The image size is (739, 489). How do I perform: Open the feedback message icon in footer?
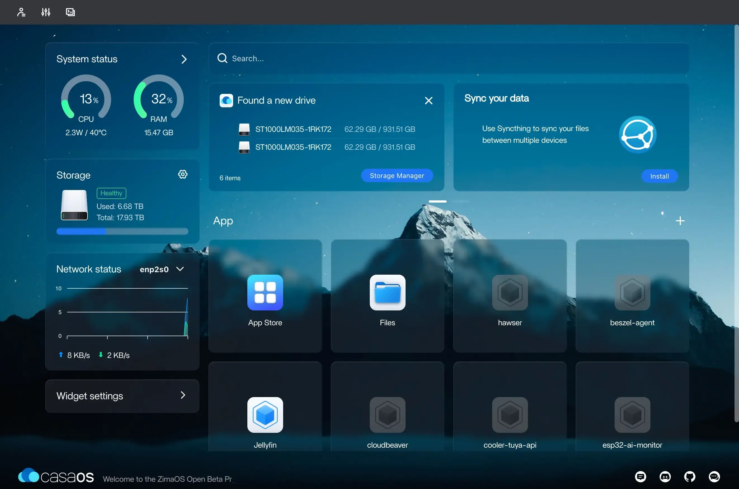(x=640, y=476)
